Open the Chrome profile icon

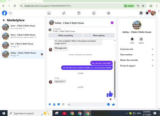[151, 6]
